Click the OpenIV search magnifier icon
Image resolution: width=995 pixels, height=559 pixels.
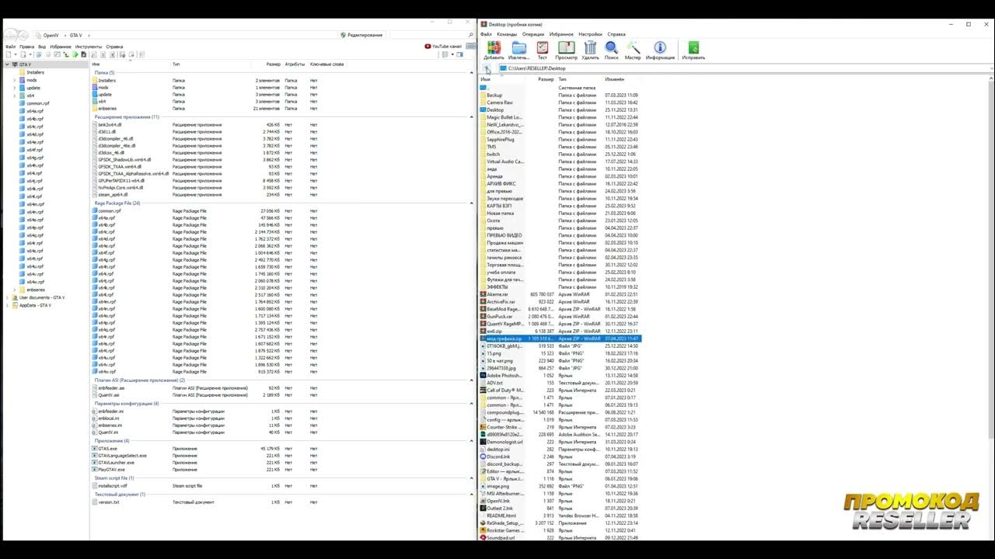click(471, 35)
